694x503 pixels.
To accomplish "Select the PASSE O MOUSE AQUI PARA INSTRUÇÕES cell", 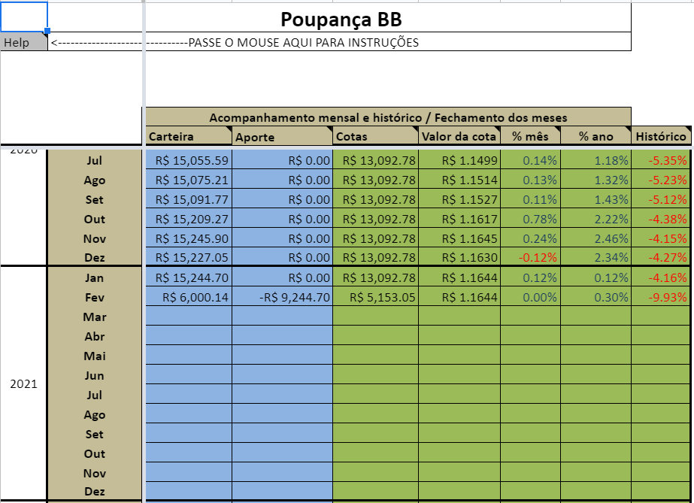I will point(339,42).
